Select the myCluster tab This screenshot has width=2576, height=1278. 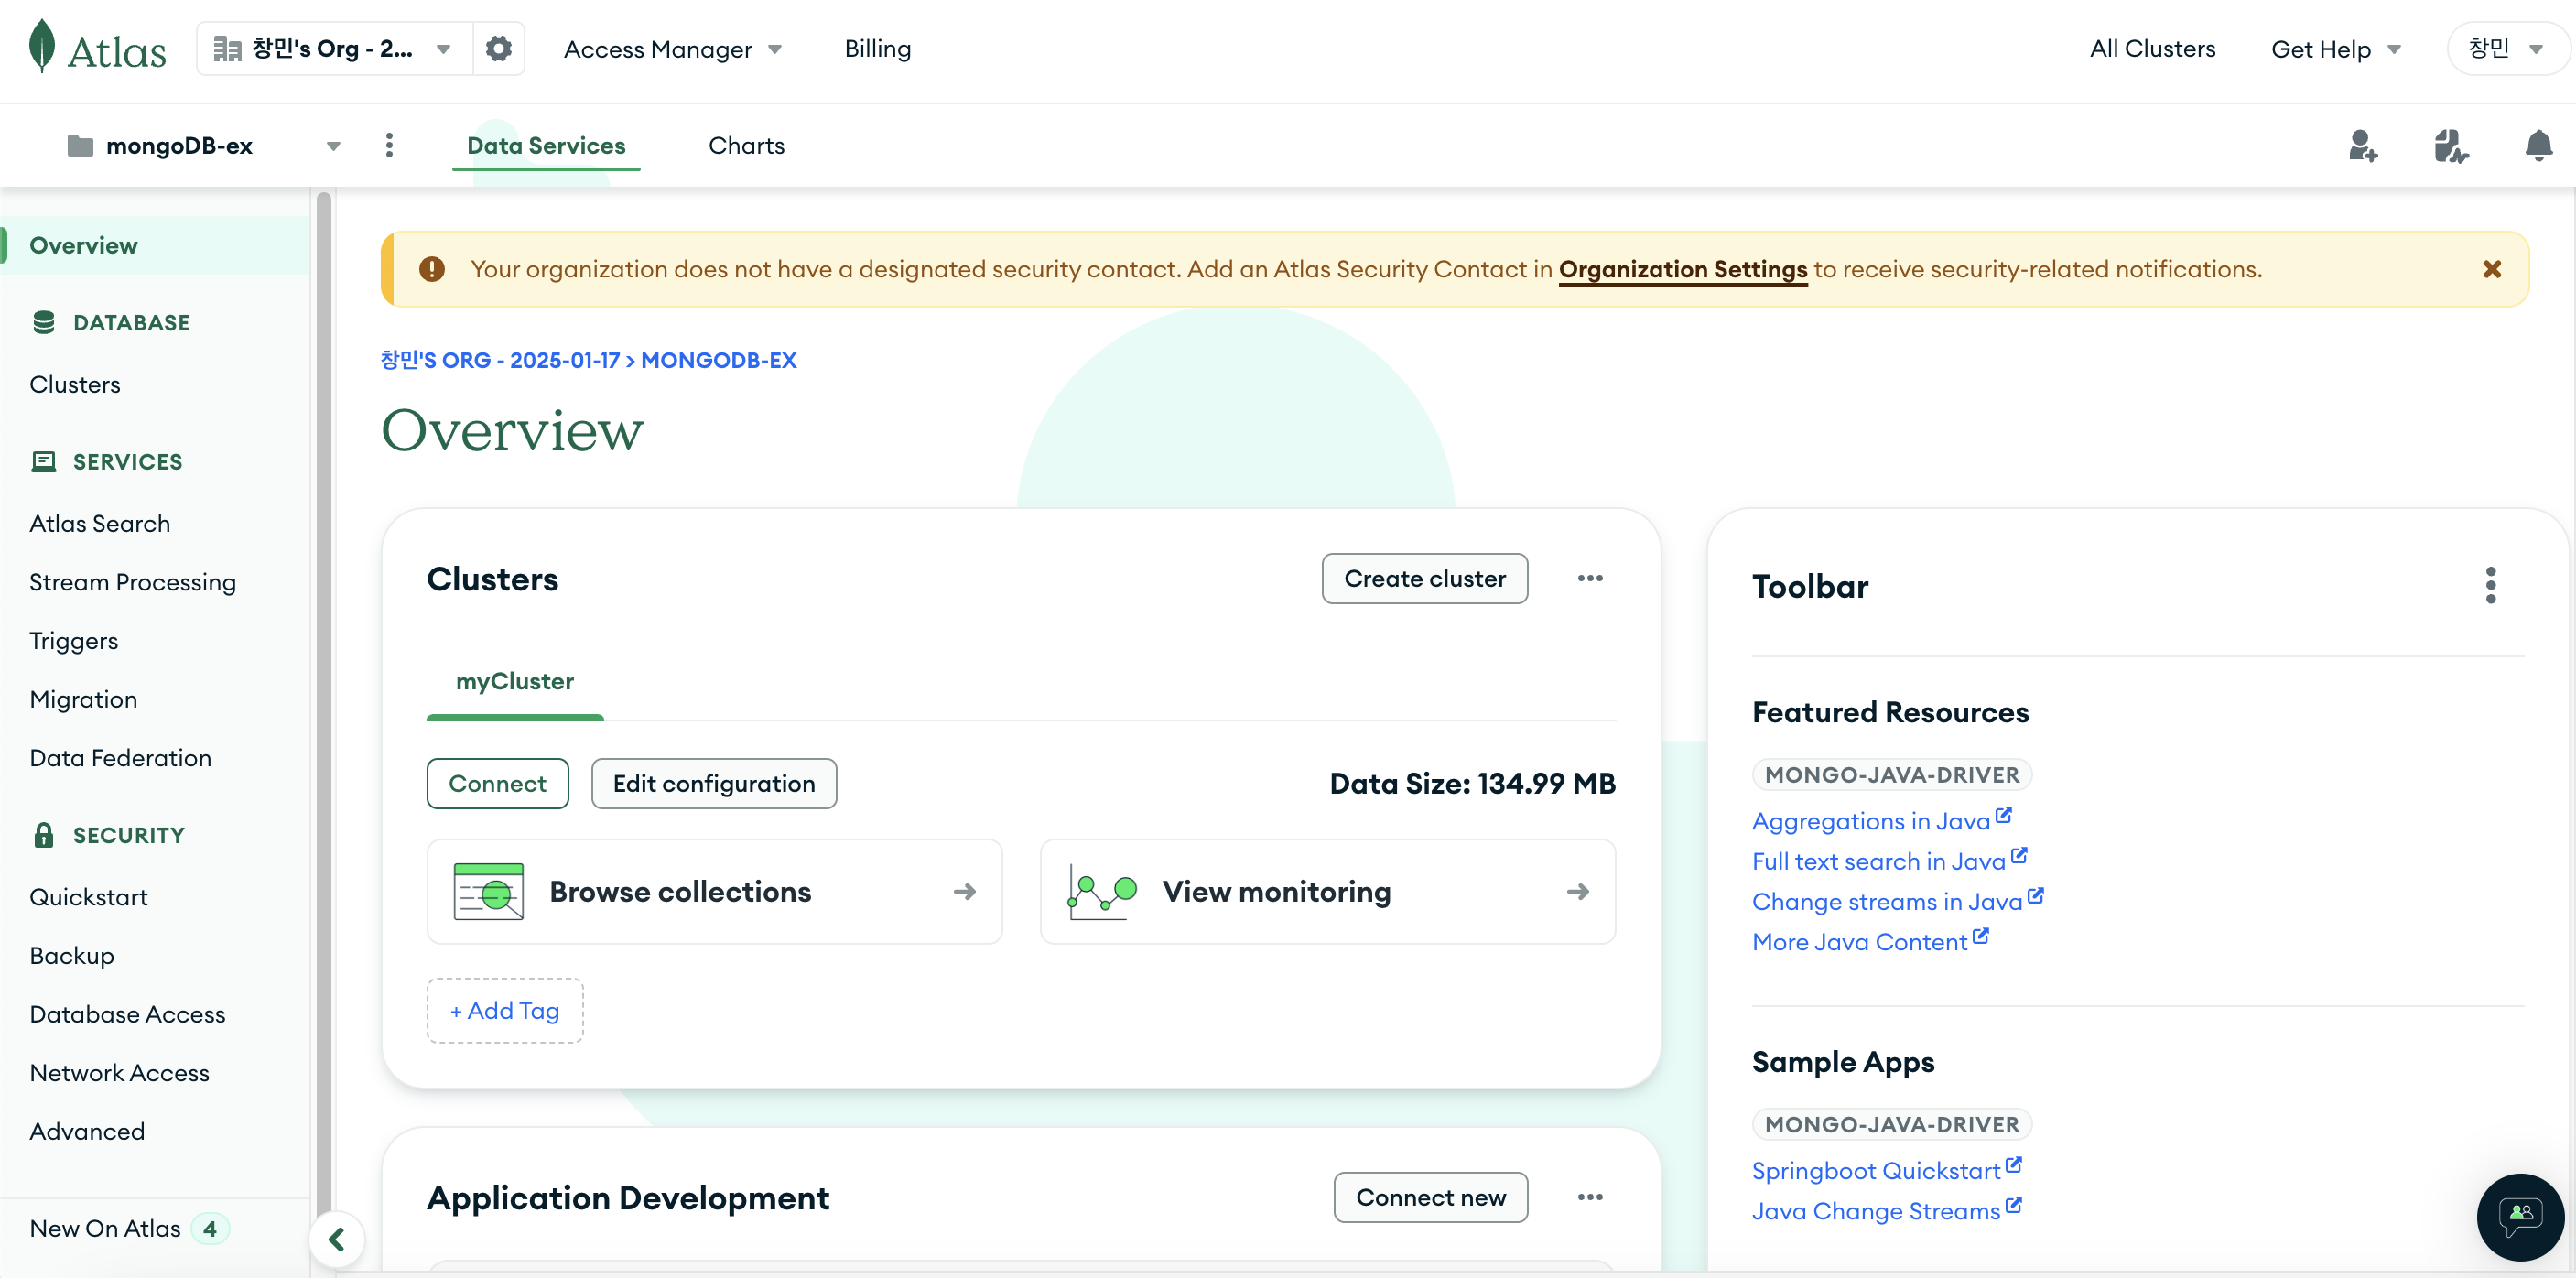514,681
